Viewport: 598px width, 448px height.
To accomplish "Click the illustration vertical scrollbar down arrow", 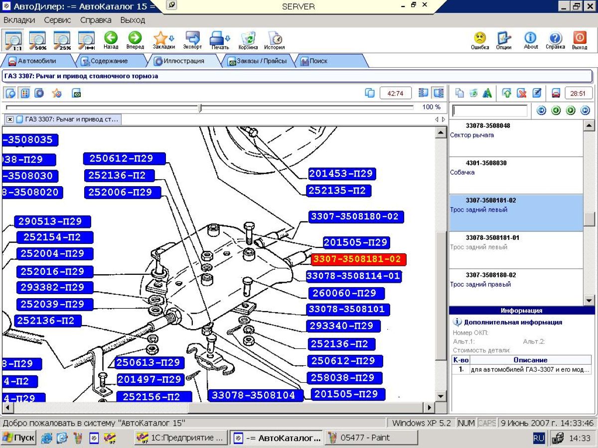I will tap(441, 396).
